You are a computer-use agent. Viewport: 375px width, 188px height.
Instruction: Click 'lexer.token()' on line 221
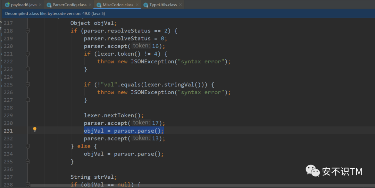click(x=119, y=54)
